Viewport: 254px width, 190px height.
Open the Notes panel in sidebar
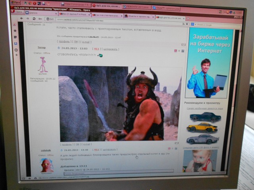[15, 37]
